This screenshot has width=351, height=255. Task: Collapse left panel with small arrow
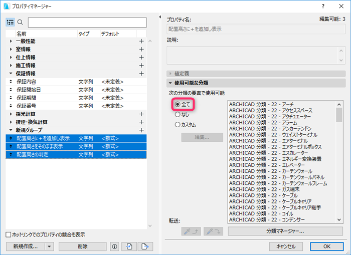point(160,17)
